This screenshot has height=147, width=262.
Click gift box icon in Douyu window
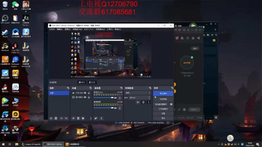click(177, 38)
